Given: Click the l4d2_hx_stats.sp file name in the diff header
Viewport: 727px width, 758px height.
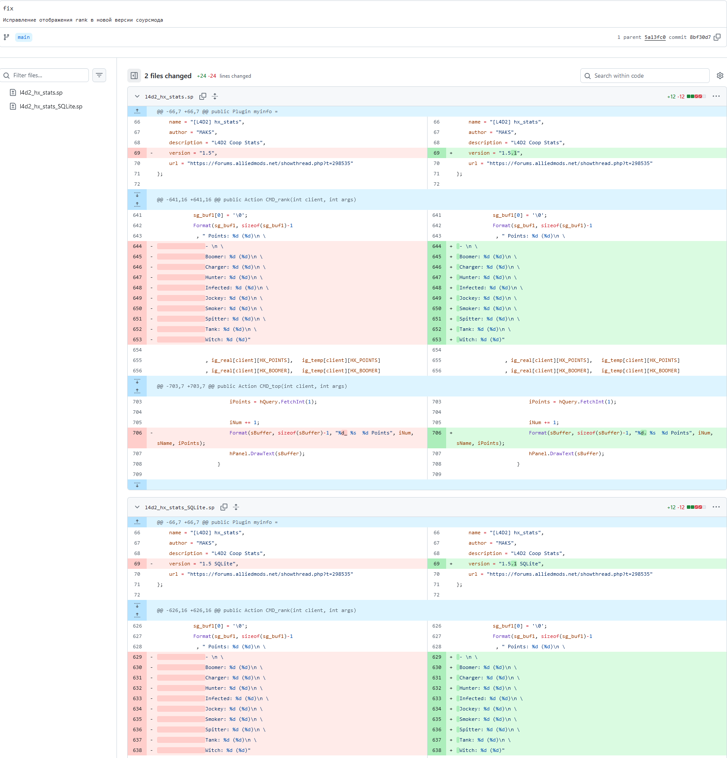Looking at the screenshot, I should (169, 97).
